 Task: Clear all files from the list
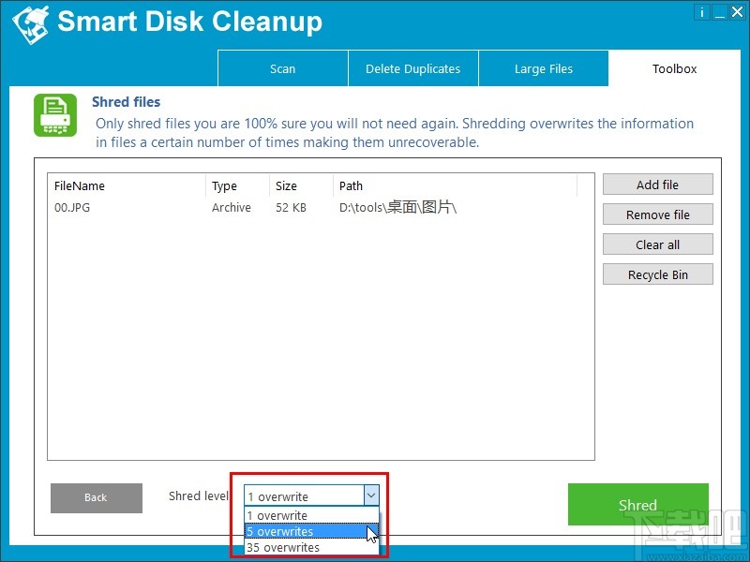tap(658, 244)
